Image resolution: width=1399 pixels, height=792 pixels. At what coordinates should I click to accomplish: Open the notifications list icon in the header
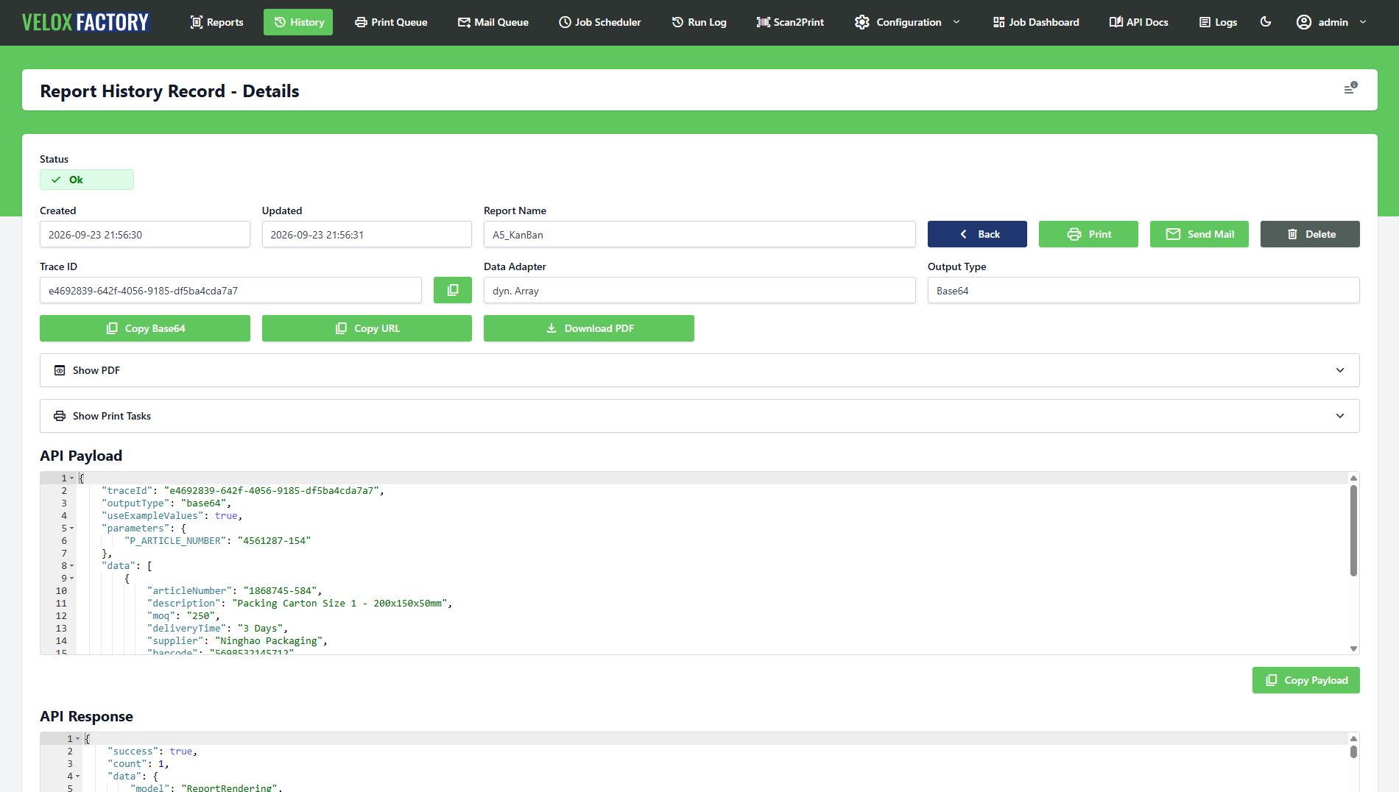(x=1350, y=89)
